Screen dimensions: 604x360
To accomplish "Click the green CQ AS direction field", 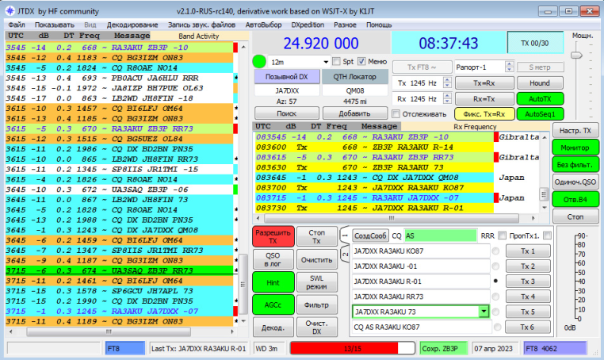I will pyautogui.click(x=440, y=236).
